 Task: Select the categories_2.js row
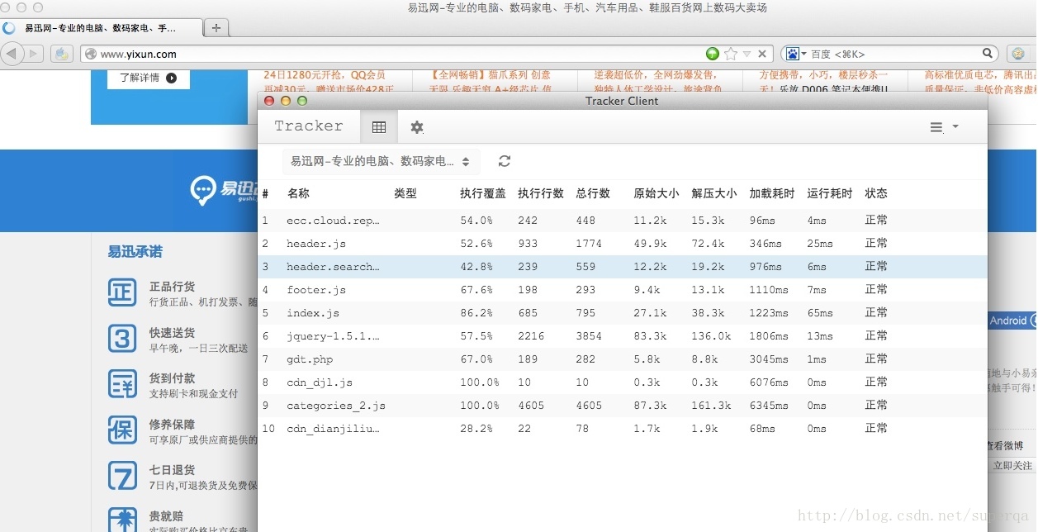[623, 406]
